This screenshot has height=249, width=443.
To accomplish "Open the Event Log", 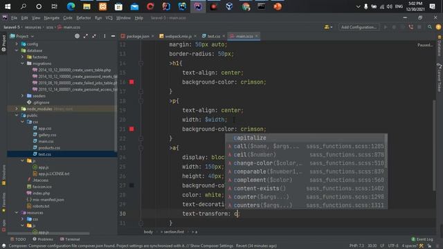I will pyautogui.click(x=422, y=239).
